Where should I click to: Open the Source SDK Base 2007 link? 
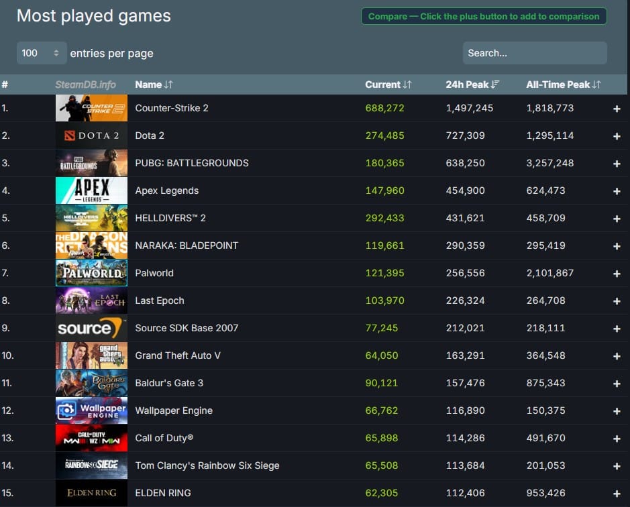point(187,328)
